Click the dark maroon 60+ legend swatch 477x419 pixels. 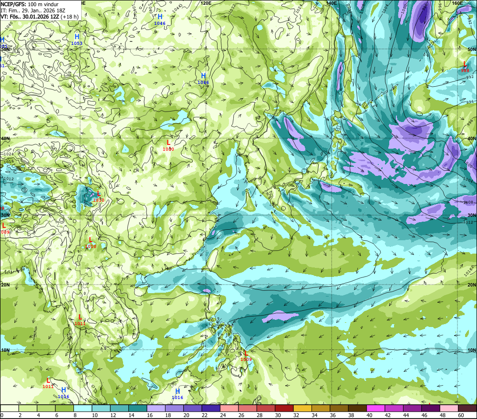tap(467, 408)
